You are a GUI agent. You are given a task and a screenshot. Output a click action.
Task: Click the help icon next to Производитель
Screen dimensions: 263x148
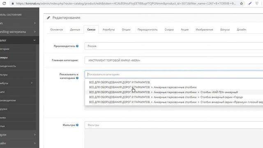tap(77, 46)
